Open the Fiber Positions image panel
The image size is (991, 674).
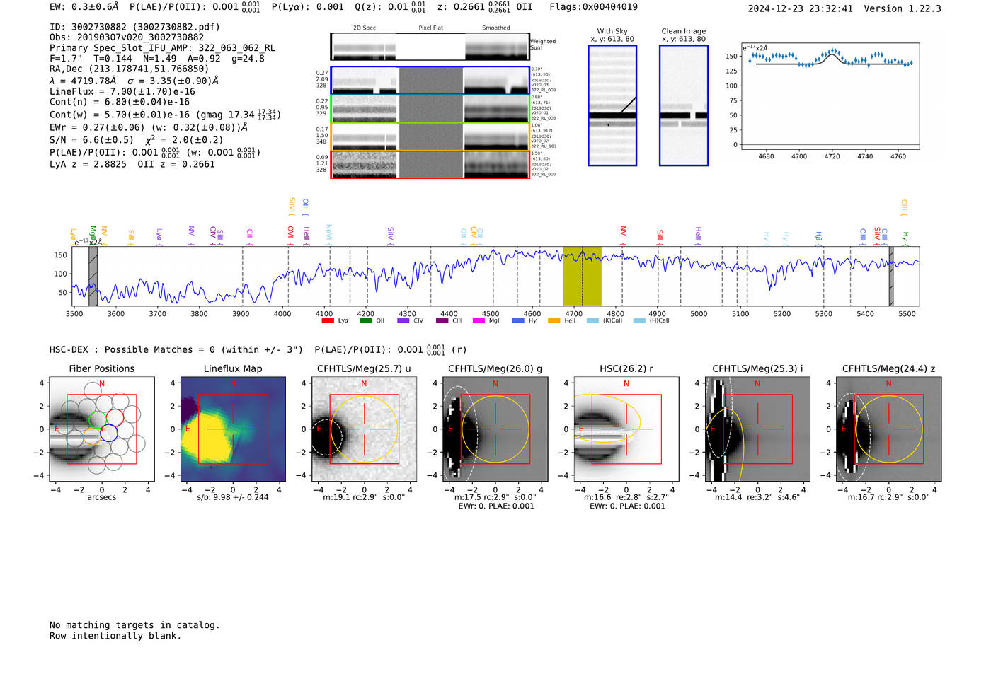click(102, 429)
